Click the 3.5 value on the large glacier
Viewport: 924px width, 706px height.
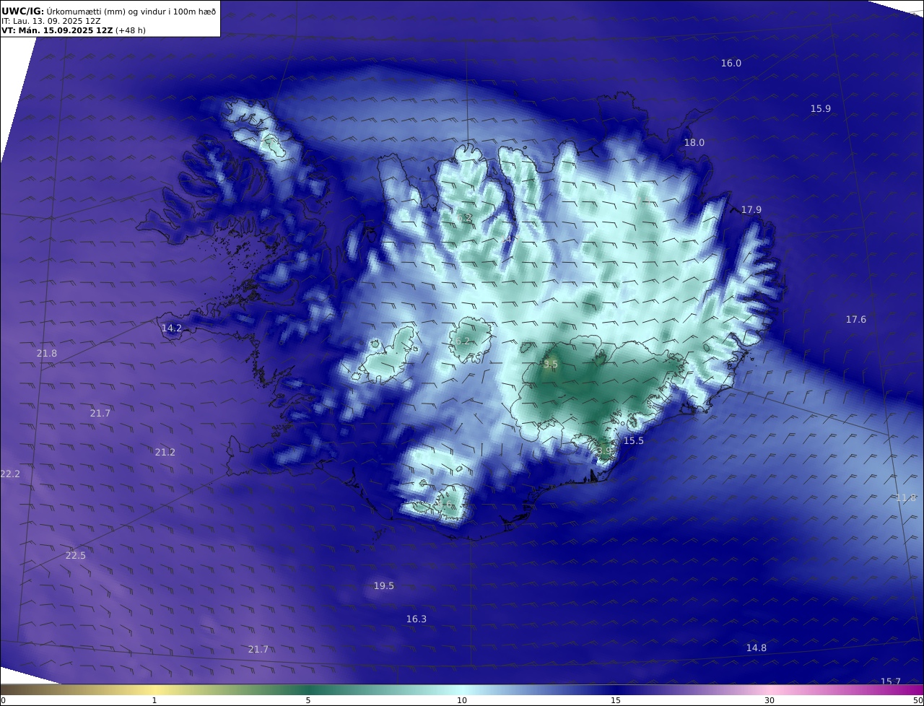click(x=551, y=365)
